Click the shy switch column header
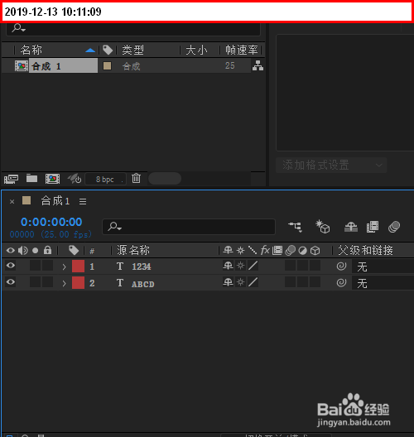Image resolution: width=414 pixels, height=437 pixels. 228,250
